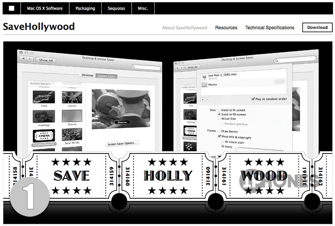The width and height of the screenshot is (335, 226).
Task: Select the Lattice screen saver thumbnail
Action: [72, 97]
